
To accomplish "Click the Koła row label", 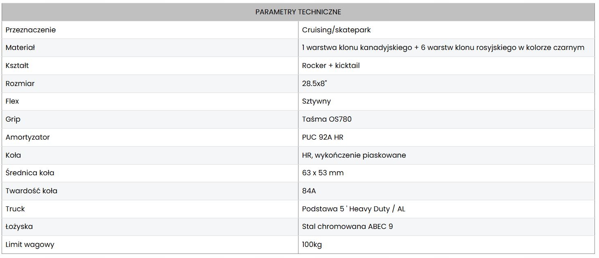I will point(13,155).
